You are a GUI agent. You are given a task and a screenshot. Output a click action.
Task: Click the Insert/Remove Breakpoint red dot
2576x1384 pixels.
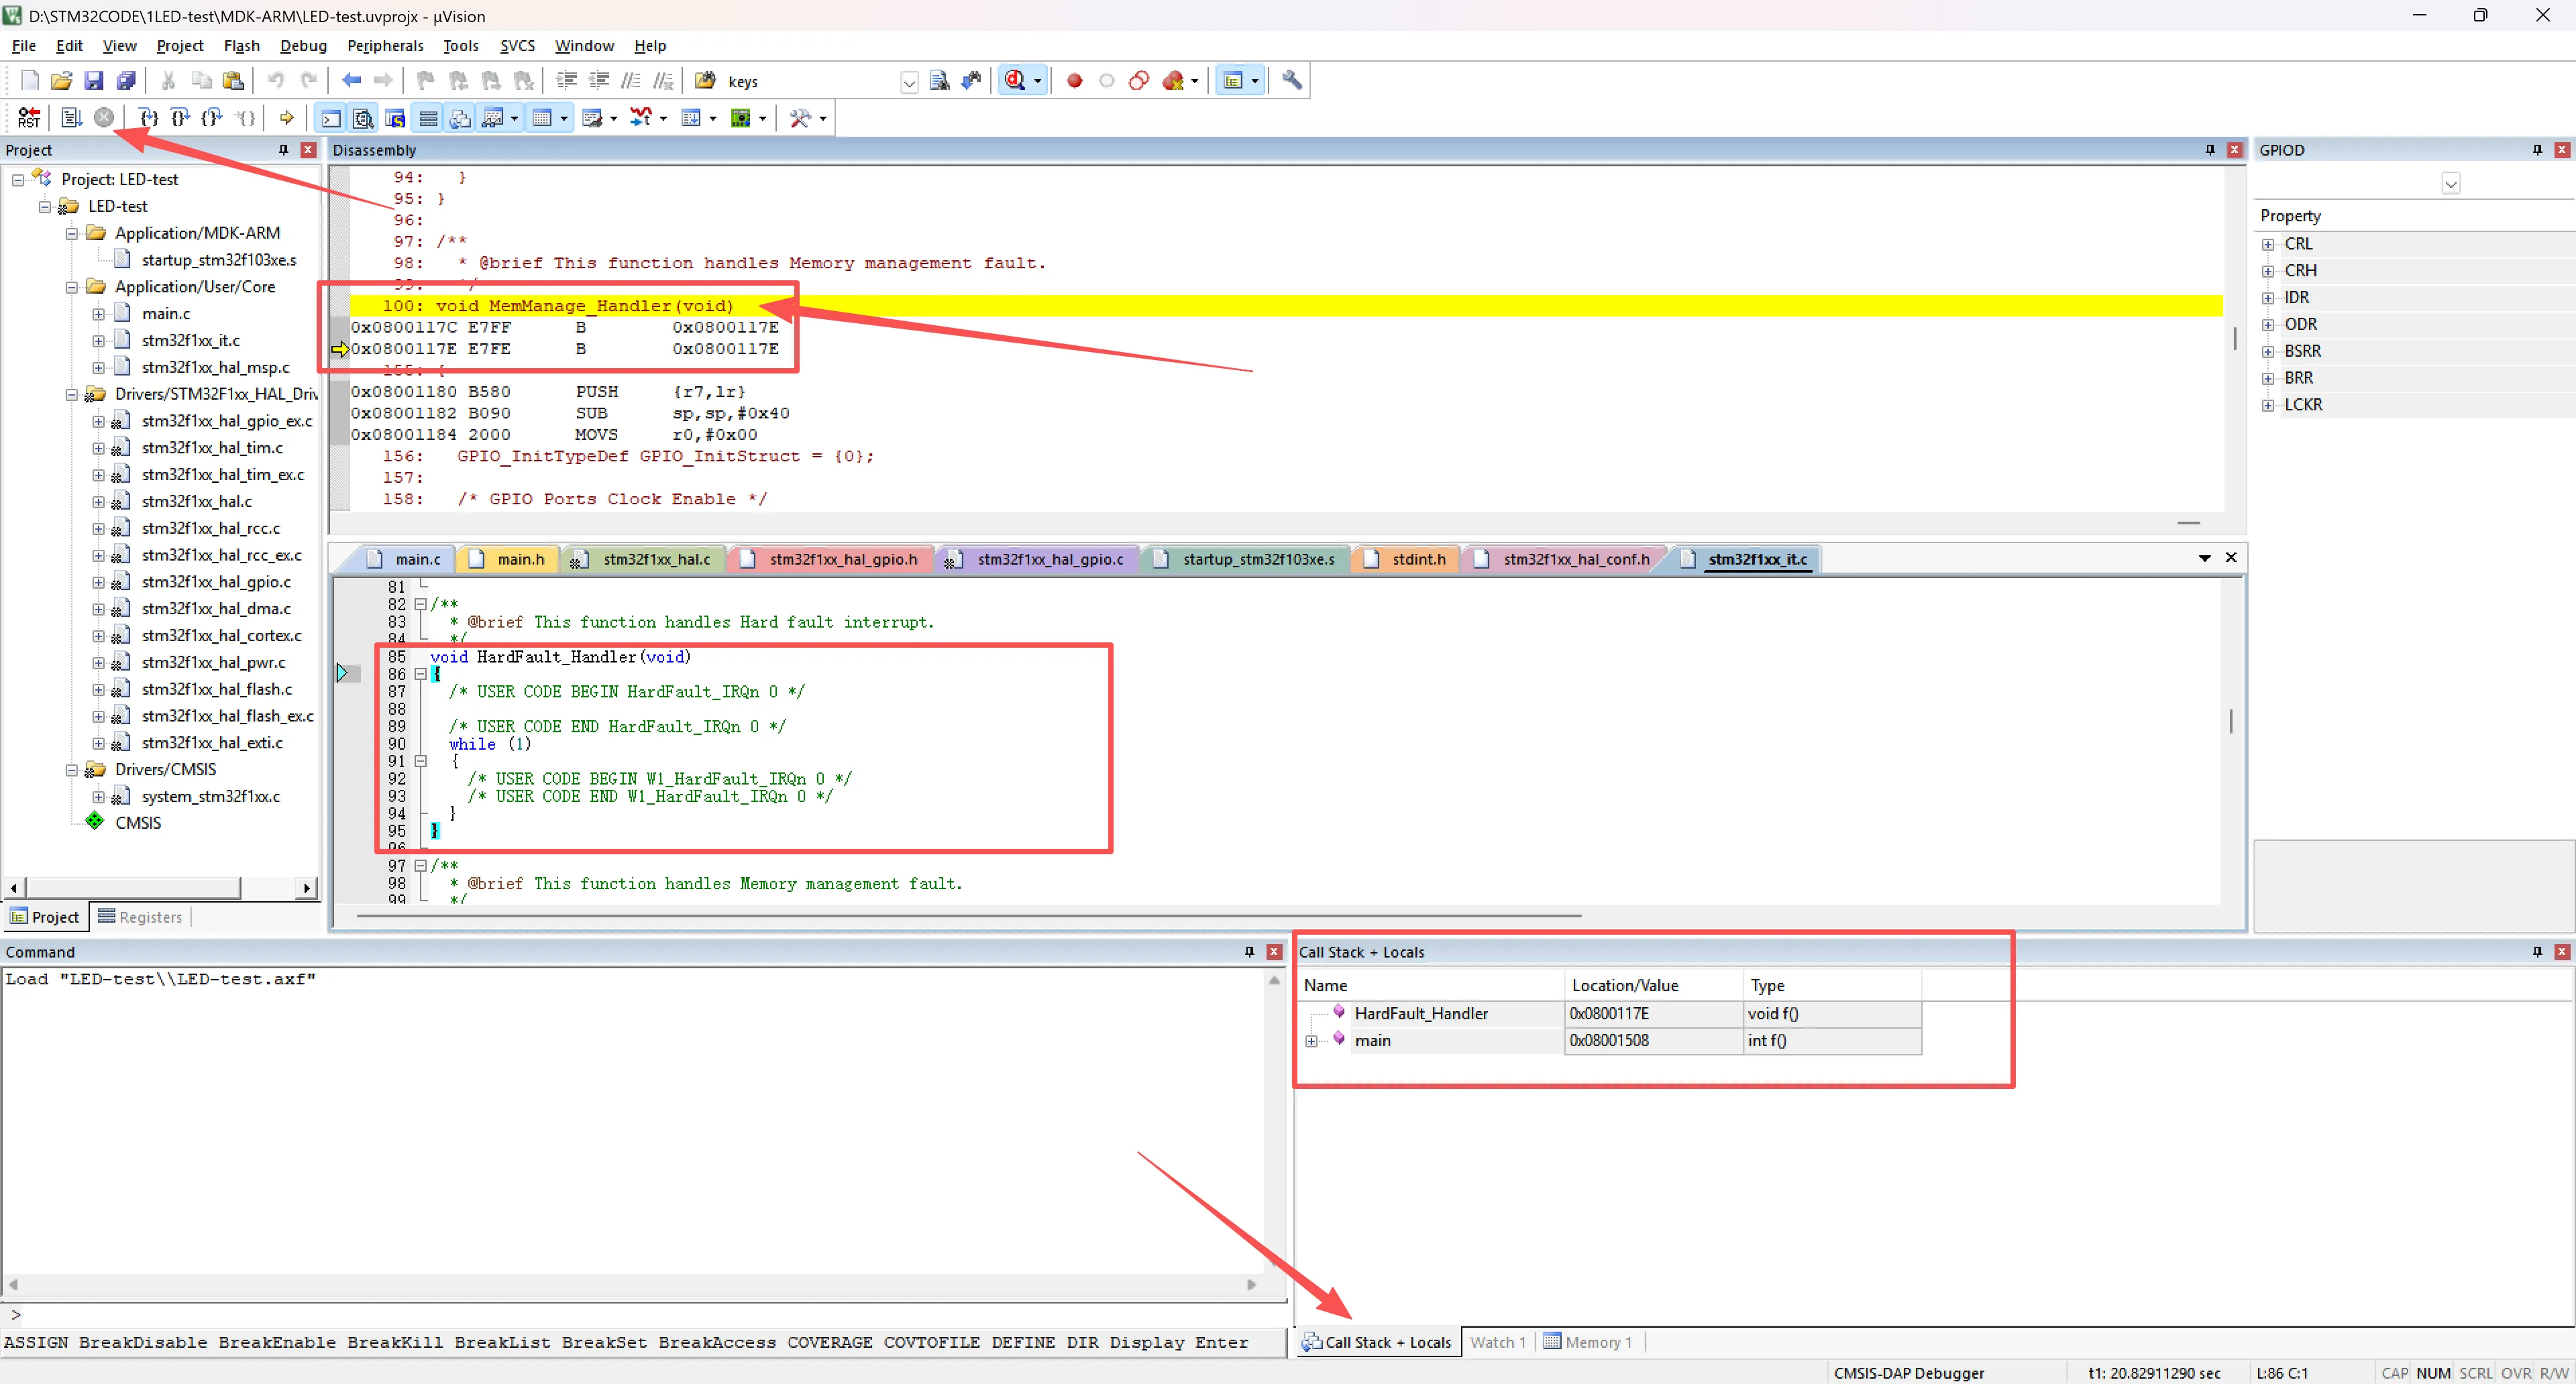click(x=1074, y=81)
